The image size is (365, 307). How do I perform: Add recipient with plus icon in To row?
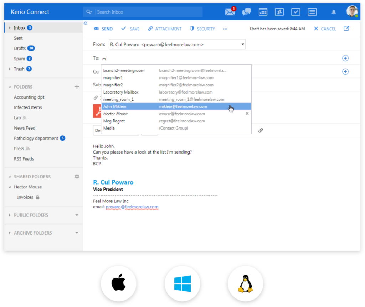click(x=345, y=58)
